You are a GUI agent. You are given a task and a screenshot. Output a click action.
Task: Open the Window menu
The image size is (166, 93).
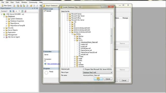point(24,2)
